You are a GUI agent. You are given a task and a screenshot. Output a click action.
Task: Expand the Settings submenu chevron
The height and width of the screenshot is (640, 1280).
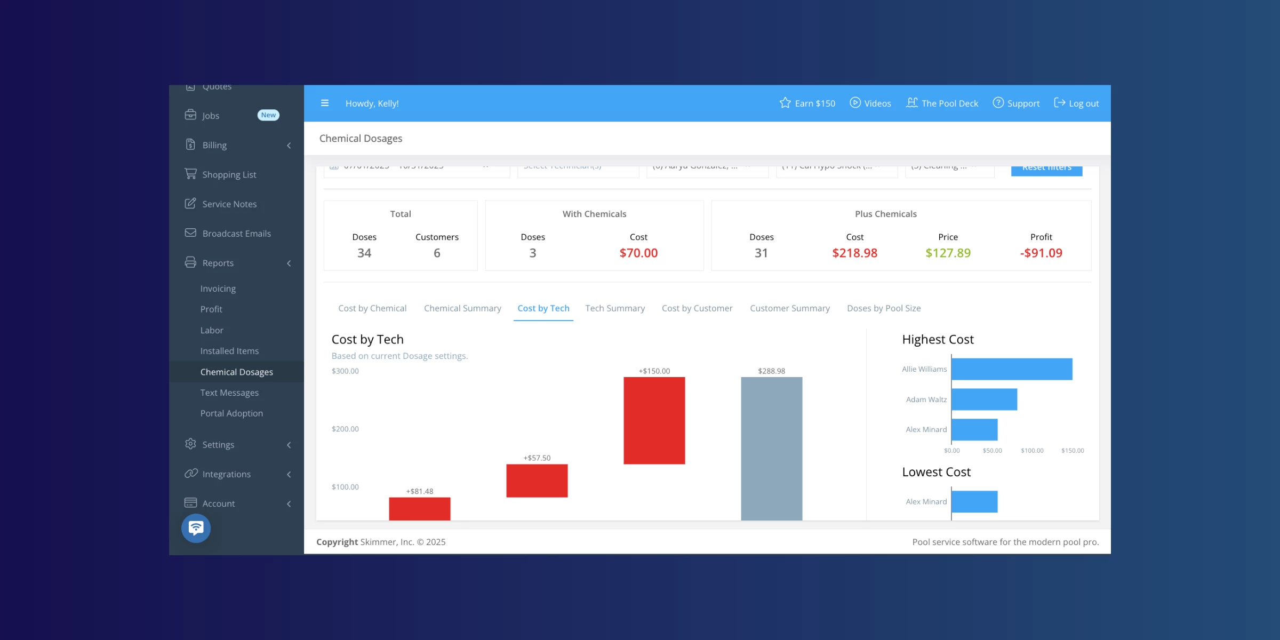[x=289, y=445]
